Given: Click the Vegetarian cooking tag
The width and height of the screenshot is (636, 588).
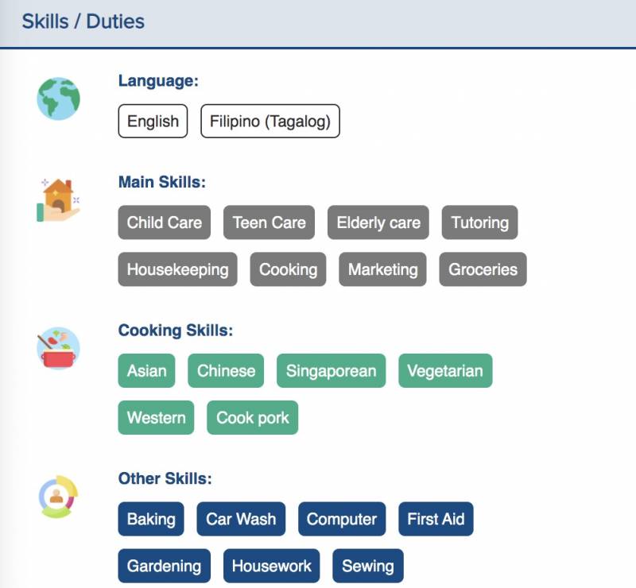Looking at the screenshot, I should coord(445,371).
